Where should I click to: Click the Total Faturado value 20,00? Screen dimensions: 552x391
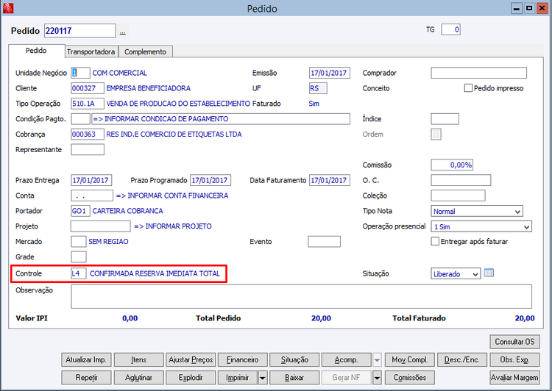pyautogui.click(x=525, y=318)
